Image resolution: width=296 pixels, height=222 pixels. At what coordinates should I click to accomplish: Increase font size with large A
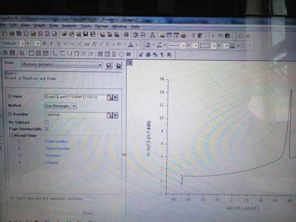pos(94,44)
